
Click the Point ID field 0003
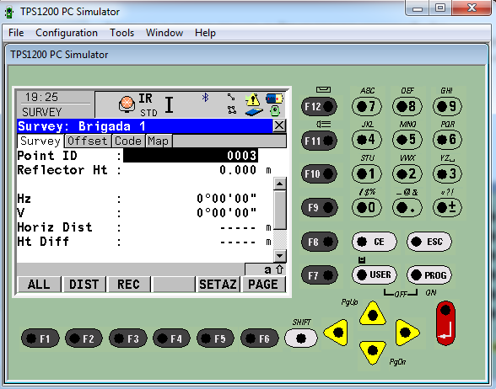(191, 156)
